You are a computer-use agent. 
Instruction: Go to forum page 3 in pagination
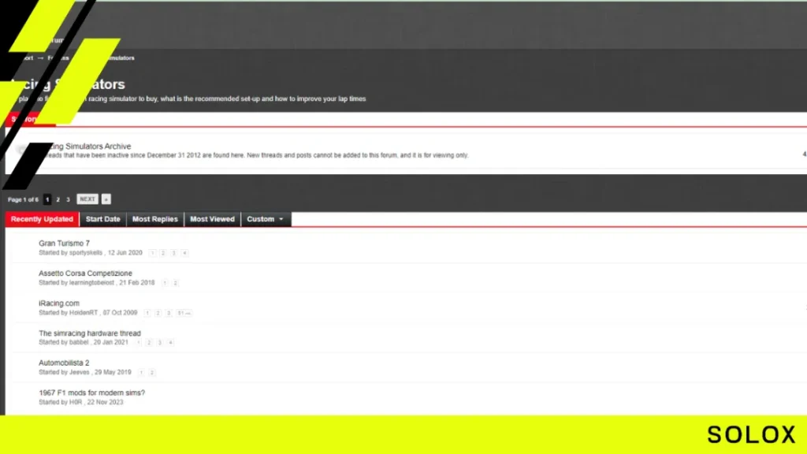pos(68,199)
